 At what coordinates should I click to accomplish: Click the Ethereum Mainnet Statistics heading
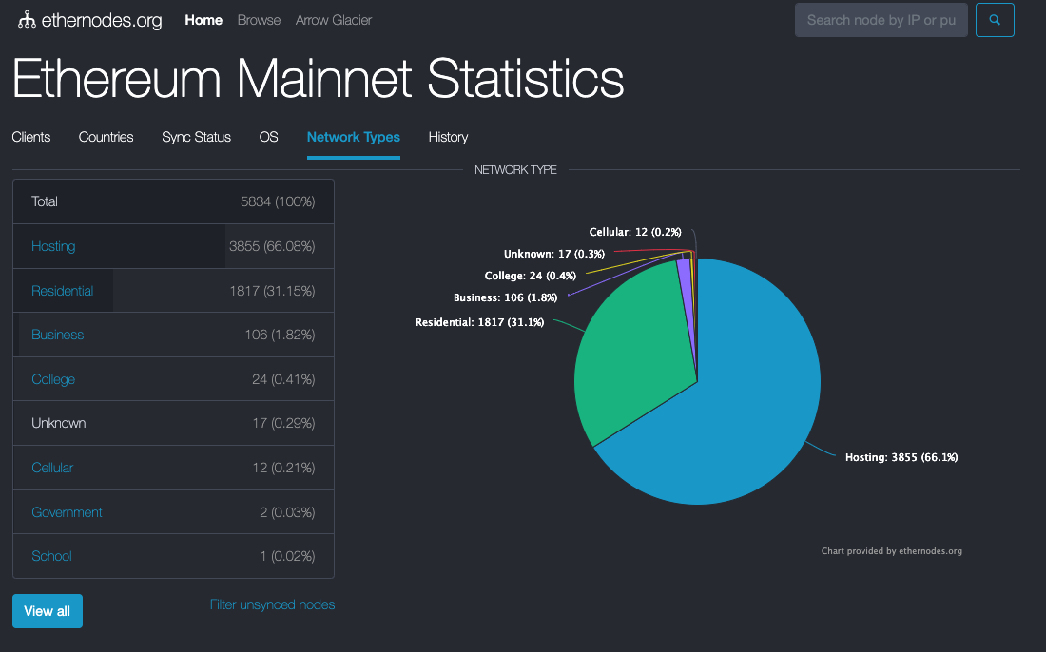pyautogui.click(x=319, y=79)
